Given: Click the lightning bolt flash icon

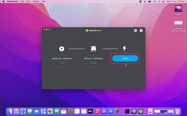Looking at the screenshot, I should [124, 49].
